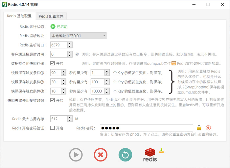Decrease condition ③ key count 10000
Viewport: 230px width, 168px height.
click(107, 93)
